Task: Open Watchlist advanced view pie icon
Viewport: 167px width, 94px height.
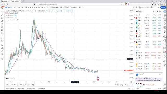Action: point(157,11)
